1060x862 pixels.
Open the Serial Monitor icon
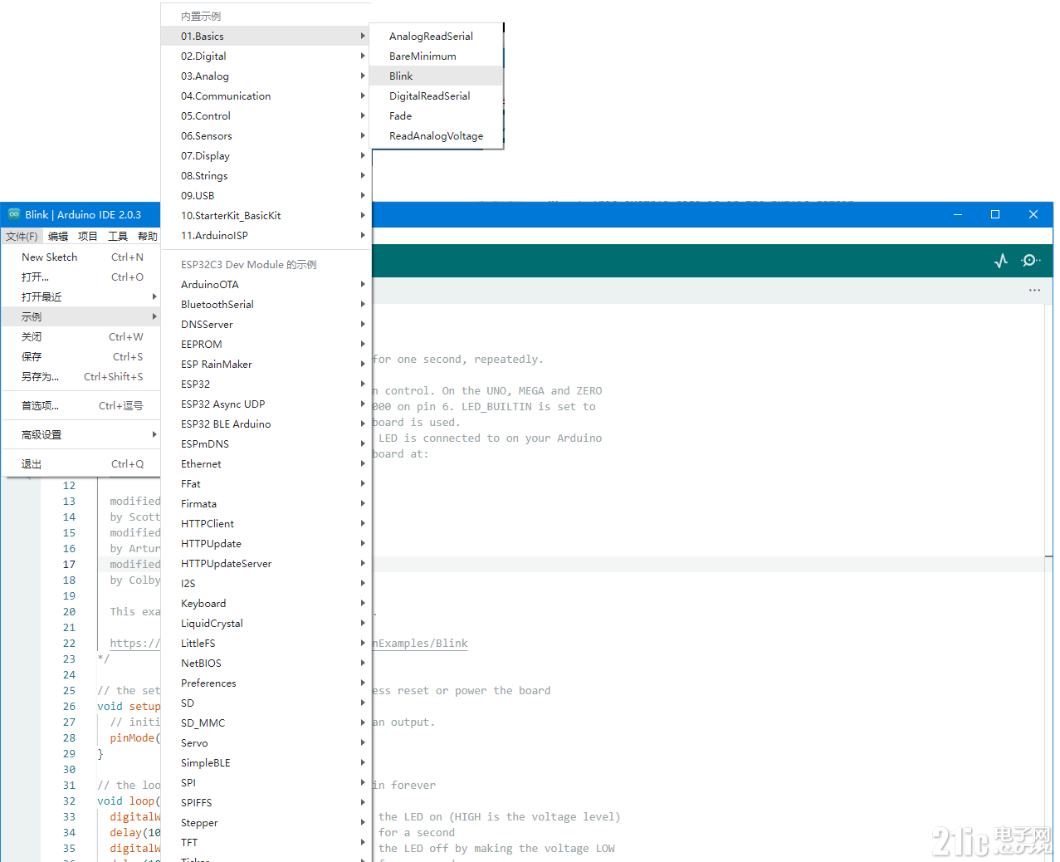click(1031, 261)
